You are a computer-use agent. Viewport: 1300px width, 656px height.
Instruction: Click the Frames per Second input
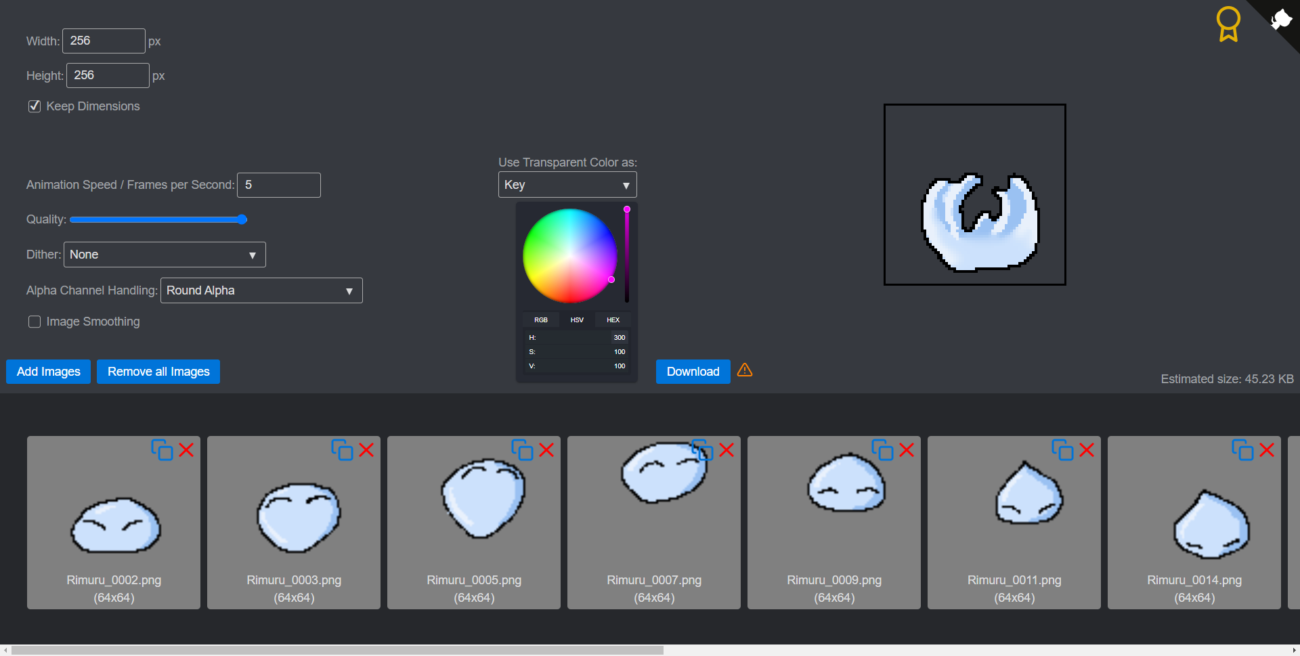pos(279,185)
